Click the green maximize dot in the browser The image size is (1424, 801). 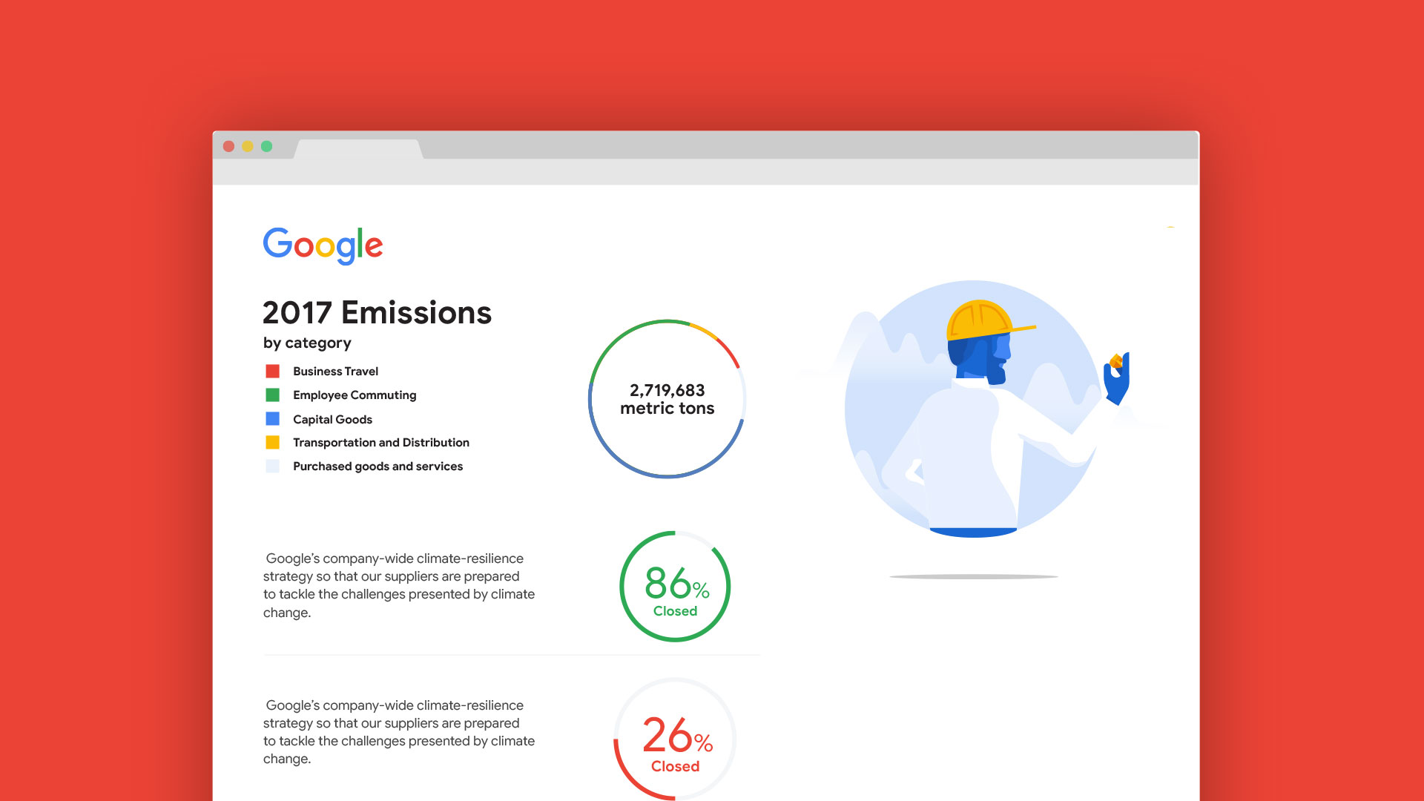pos(267,146)
